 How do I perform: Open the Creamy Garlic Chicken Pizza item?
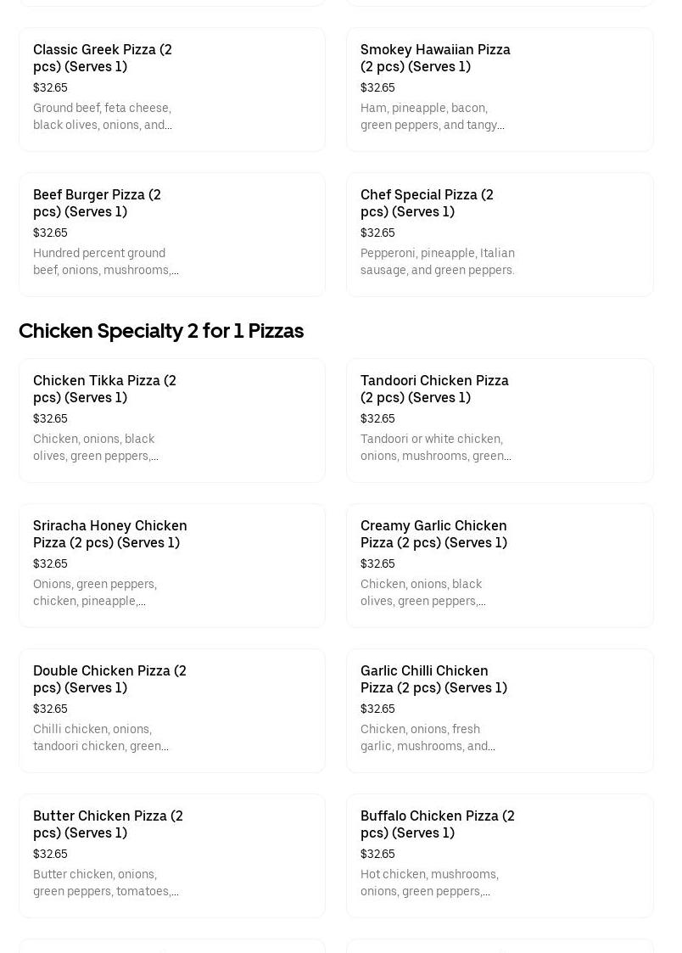click(x=500, y=565)
